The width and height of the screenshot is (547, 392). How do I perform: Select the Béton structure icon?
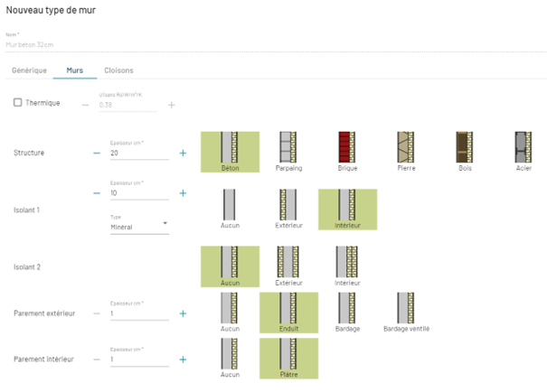230,152
